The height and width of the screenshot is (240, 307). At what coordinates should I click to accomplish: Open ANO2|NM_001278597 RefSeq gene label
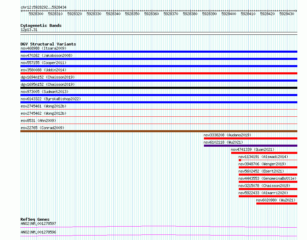point(38,223)
